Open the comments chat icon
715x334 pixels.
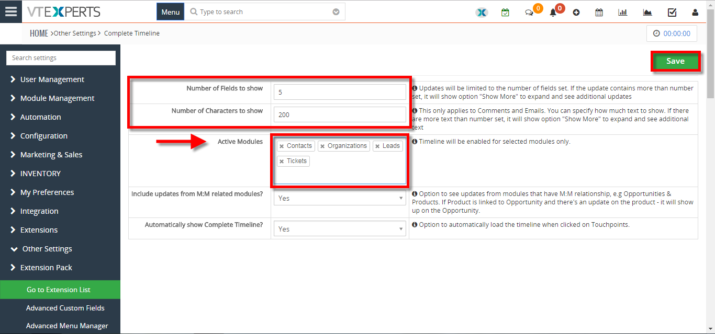click(x=529, y=12)
